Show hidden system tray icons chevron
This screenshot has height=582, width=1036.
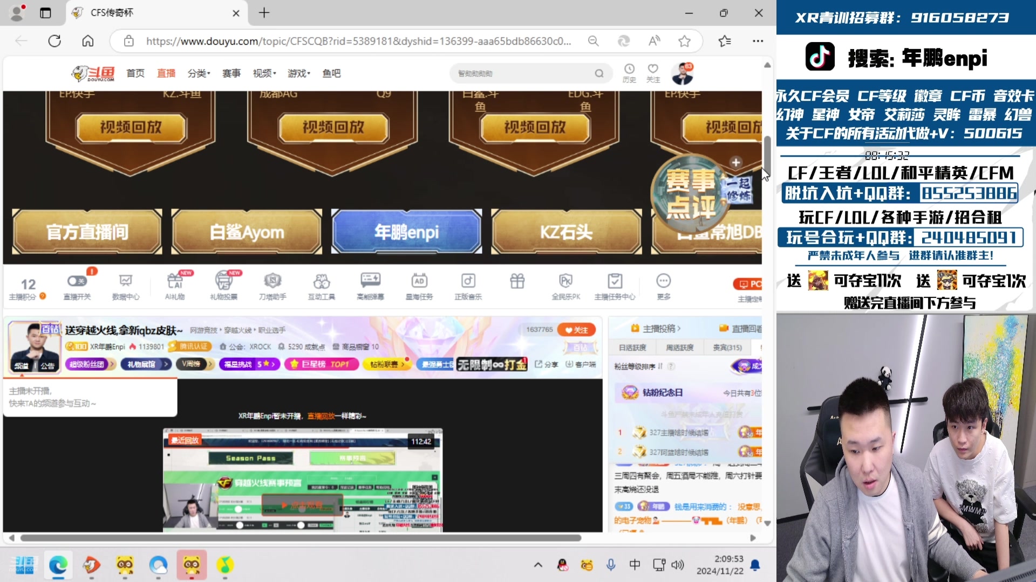(538, 565)
